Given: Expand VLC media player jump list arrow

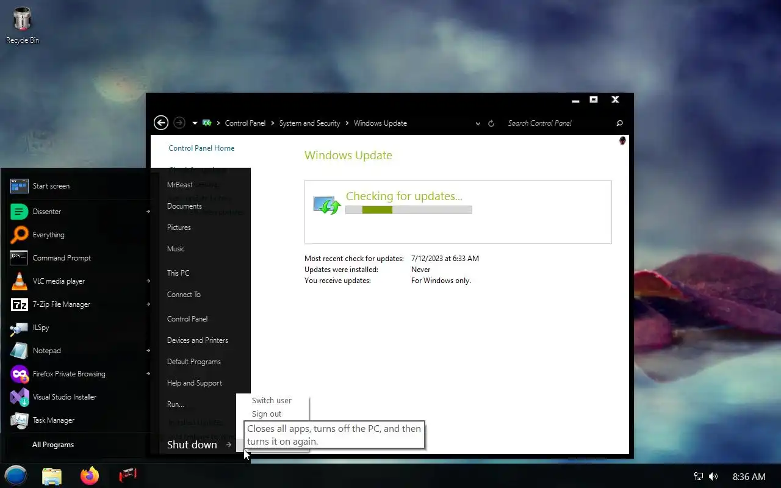Looking at the screenshot, I should pyautogui.click(x=148, y=281).
